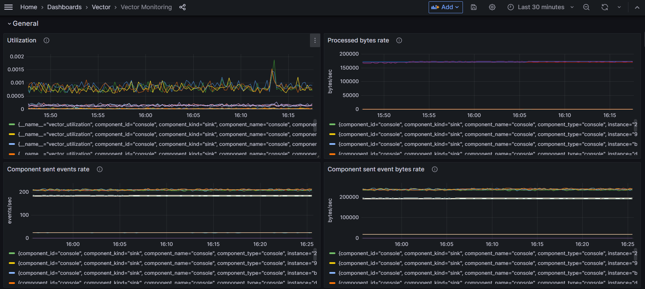The height and width of the screenshot is (289, 645).
Task: Click green color swatch in sent event bytes legend
Action: coord(332,253)
